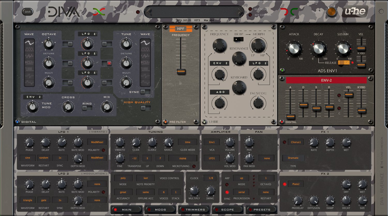Switch to the PRESETS tab
Viewport: 388px width, 216px height.
[262, 210]
